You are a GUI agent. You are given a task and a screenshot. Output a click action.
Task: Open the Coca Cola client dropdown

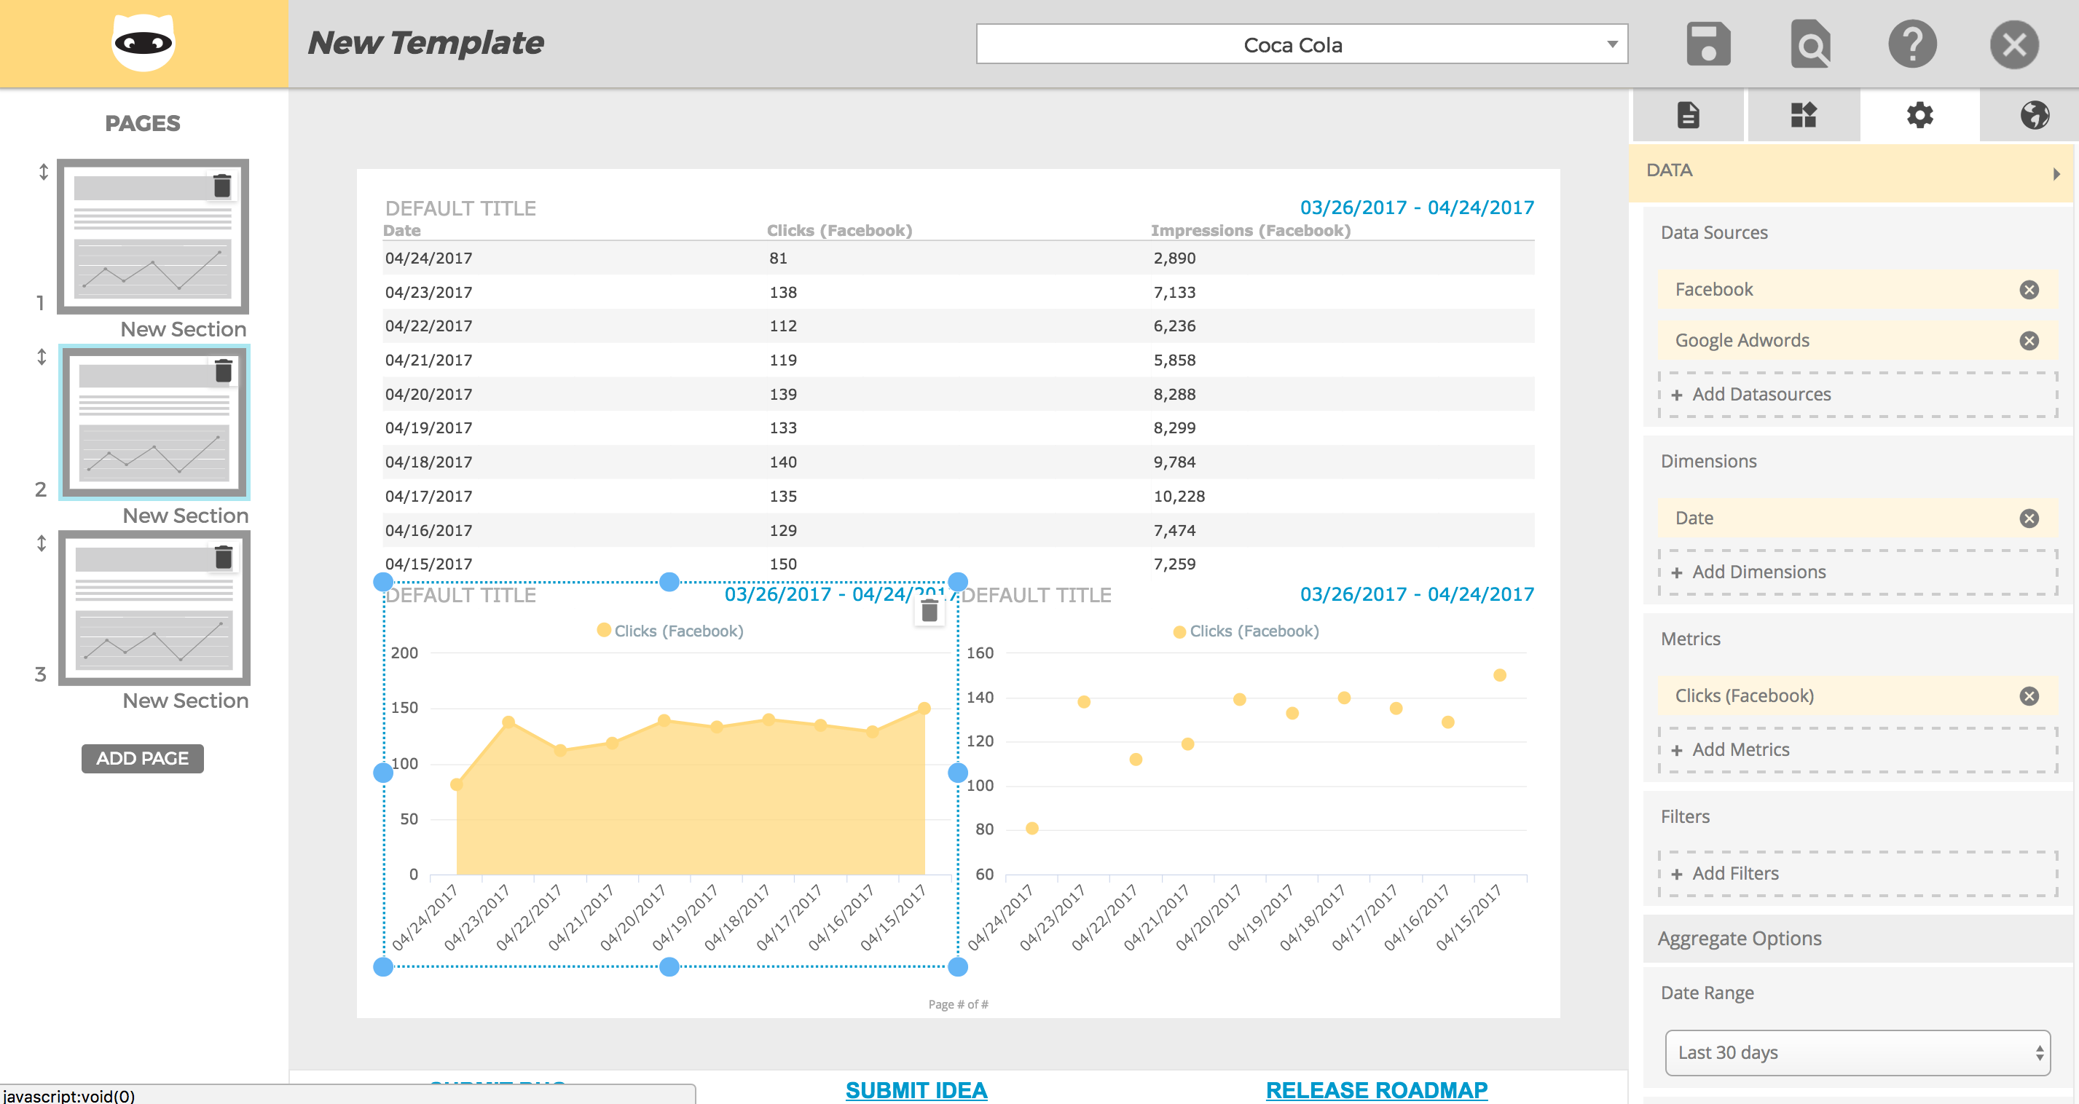pyautogui.click(x=1301, y=44)
